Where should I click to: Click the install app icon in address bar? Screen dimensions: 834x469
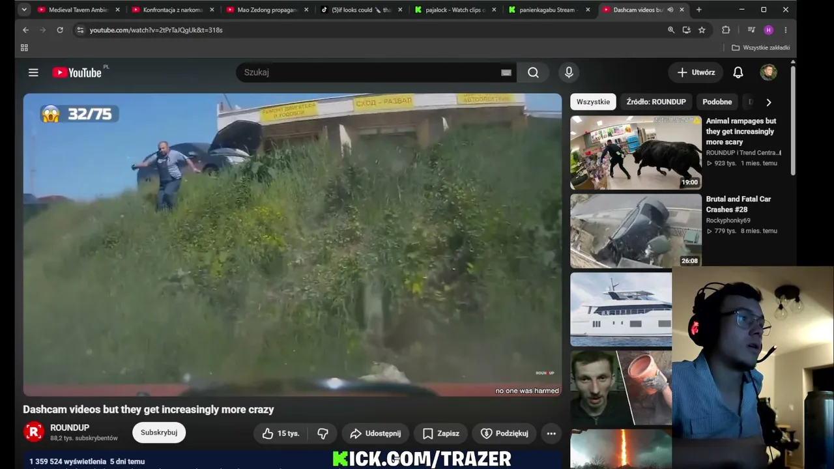(x=686, y=30)
